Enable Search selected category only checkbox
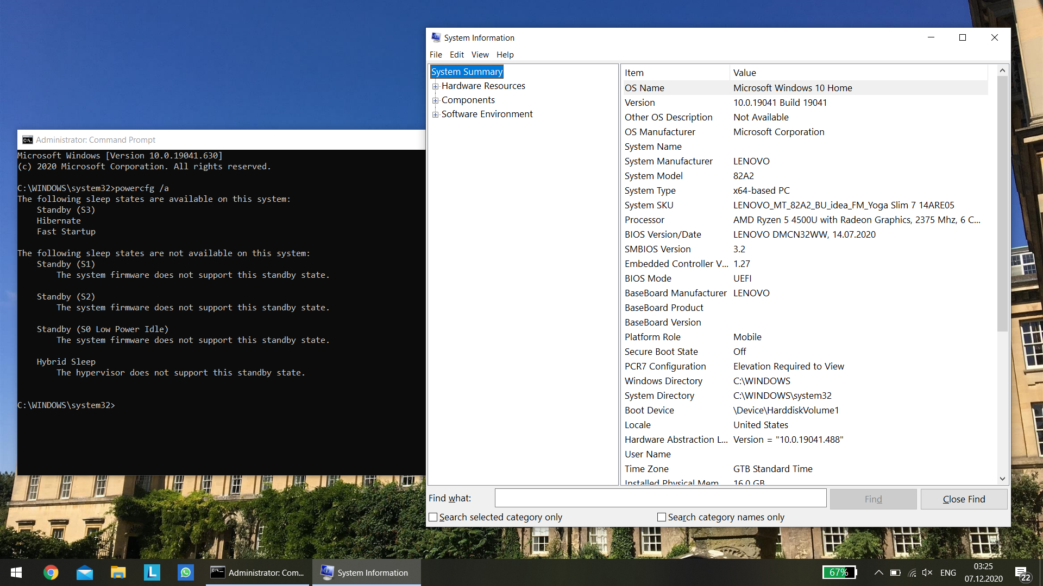 click(x=433, y=517)
